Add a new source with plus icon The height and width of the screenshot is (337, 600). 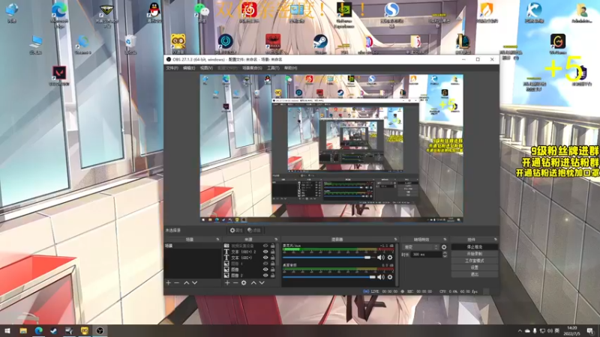(227, 283)
